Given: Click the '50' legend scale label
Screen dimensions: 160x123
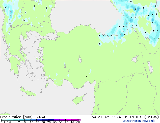Looking at the screenshot, I should 78,122.
